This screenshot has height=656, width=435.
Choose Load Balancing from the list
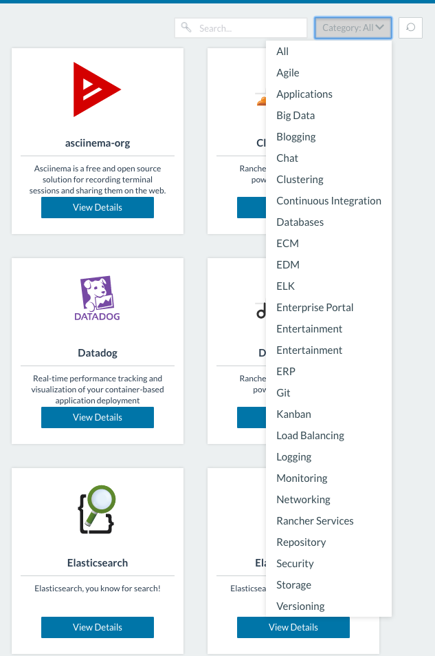pyautogui.click(x=310, y=436)
